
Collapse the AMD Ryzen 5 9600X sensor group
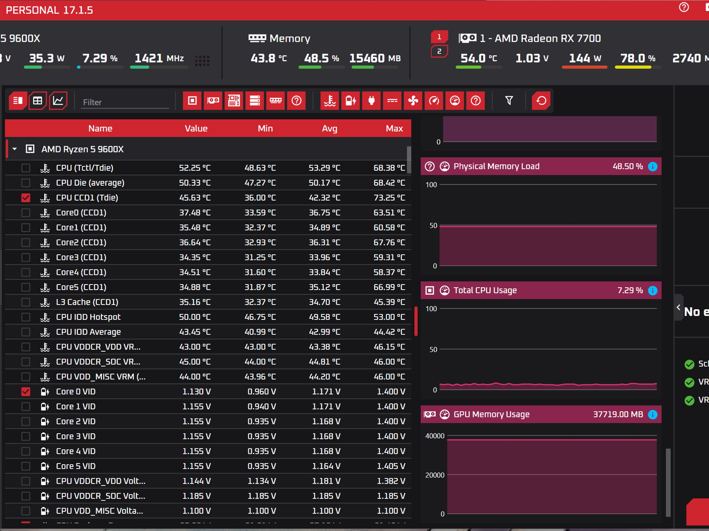15,149
